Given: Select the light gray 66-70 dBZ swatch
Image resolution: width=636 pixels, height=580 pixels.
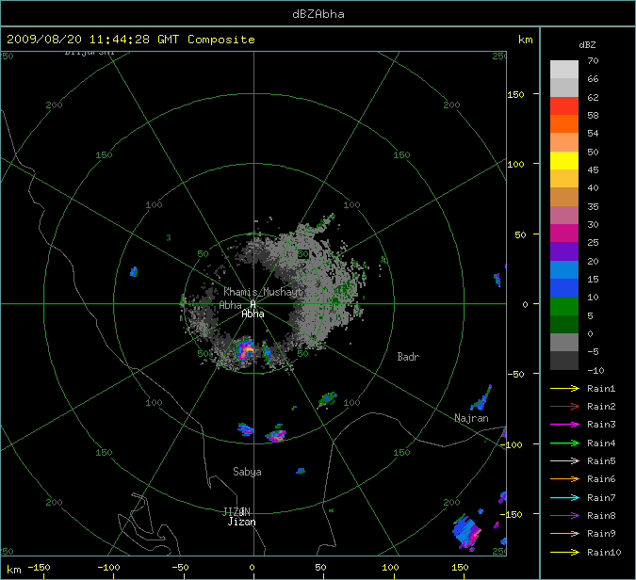Looking at the screenshot, I should pyautogui.click(x=564, y=70).
